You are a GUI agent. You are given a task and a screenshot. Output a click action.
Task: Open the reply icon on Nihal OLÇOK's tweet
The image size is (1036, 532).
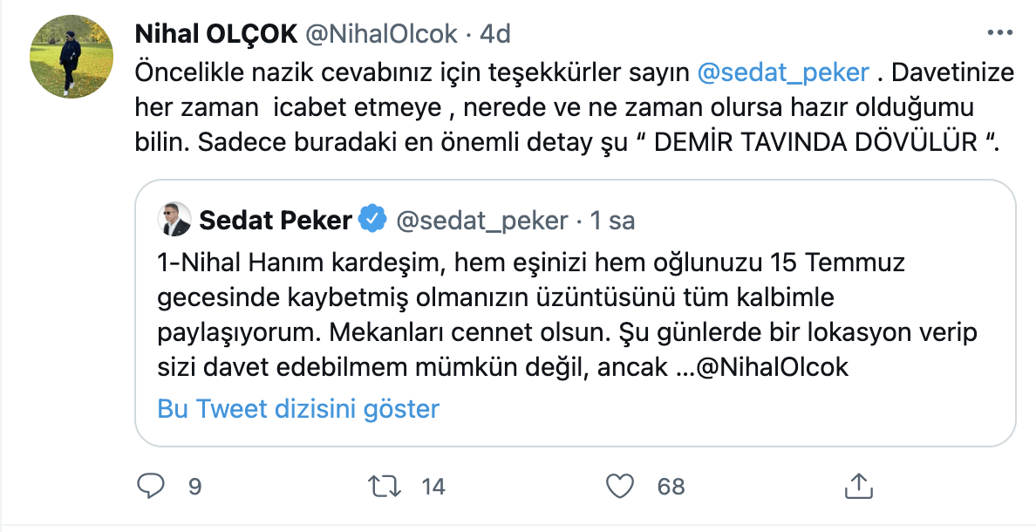152,486
